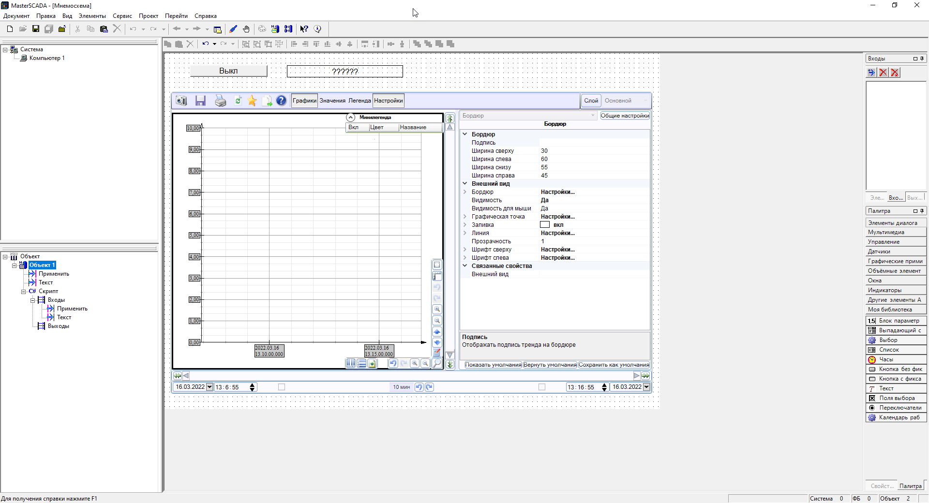Click the Ширина сверху value 30
This screenshot has width=929, height=503.
pos(544,151)
